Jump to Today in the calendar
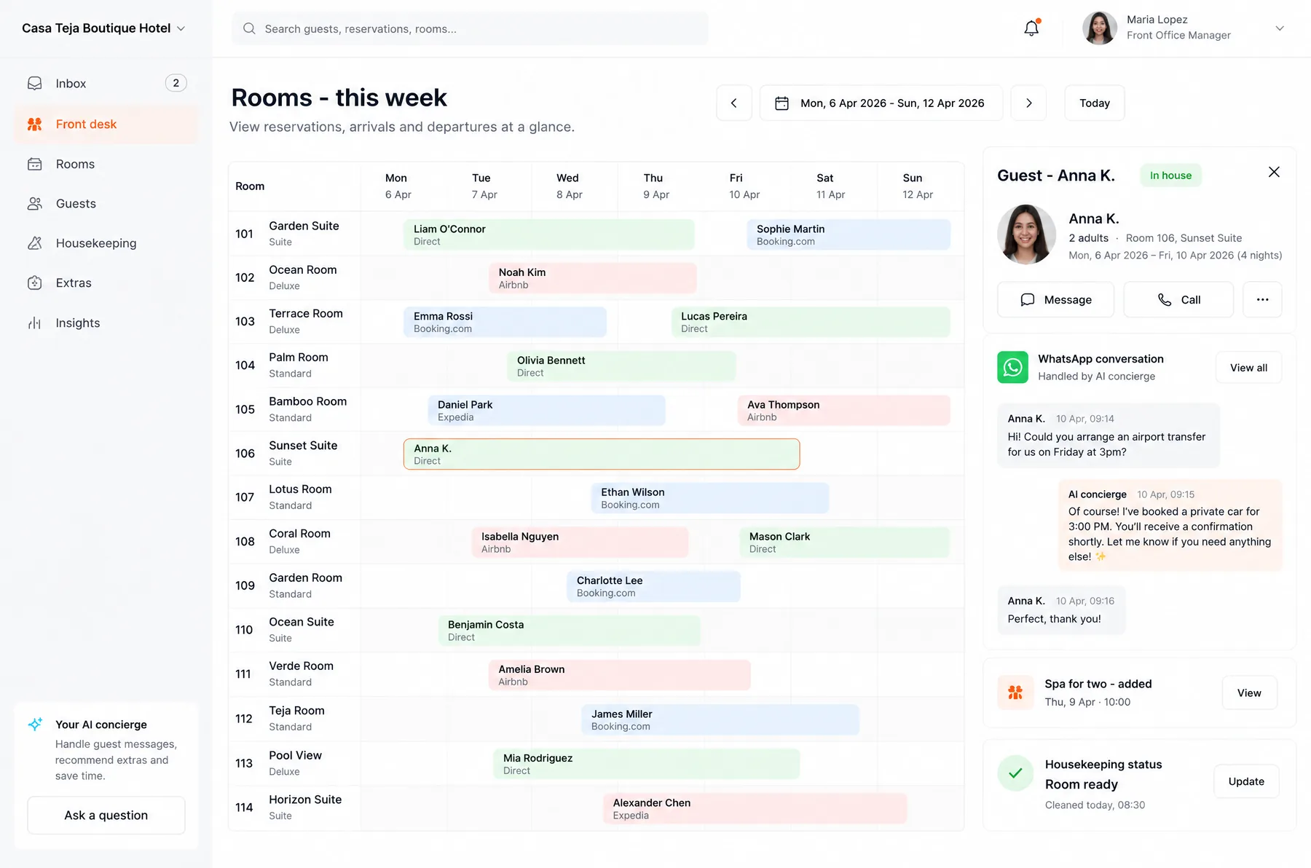 click(1095, 103)
